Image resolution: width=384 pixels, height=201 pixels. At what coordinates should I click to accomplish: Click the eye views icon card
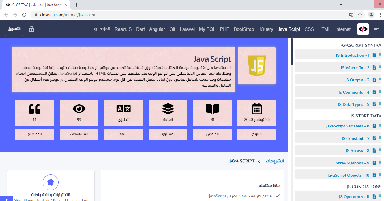[79, 113]
